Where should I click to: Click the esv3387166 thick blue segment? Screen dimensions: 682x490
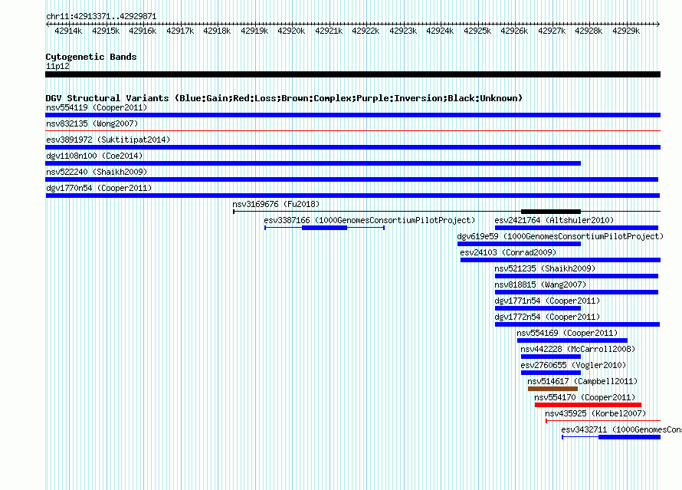click(x=324, y=228)
